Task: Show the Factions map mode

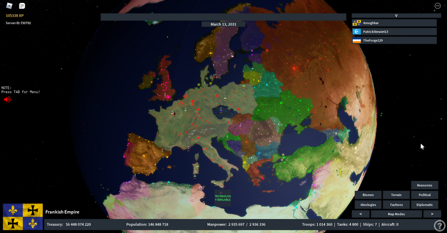Action: pyautogui.click(x=396, y=205)
